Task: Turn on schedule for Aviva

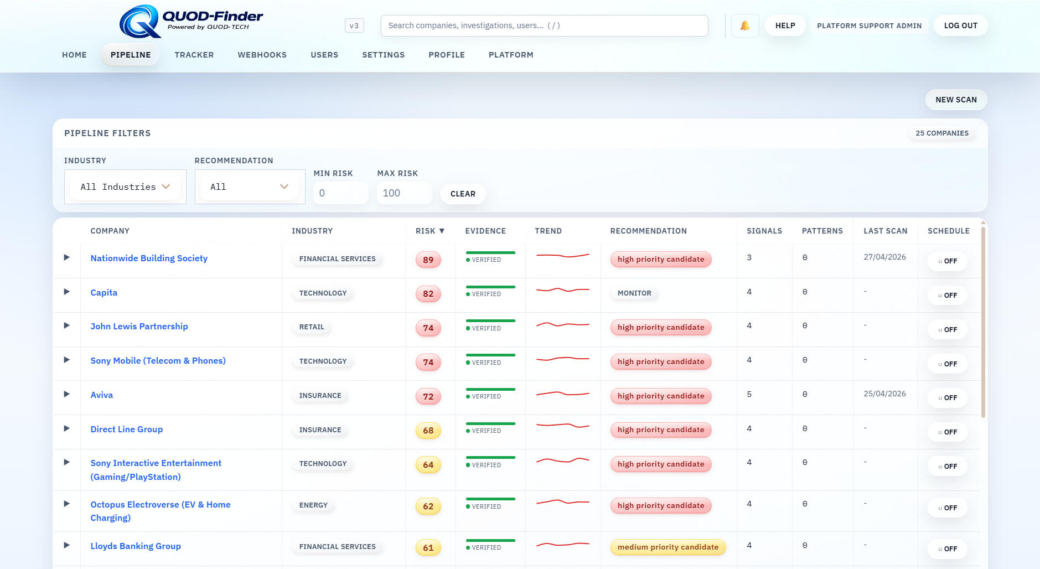Action: [948, 398]
